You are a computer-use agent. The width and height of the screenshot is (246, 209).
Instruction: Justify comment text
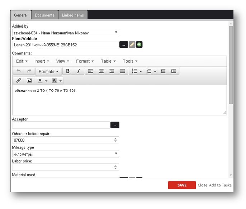tap(123, 71)
